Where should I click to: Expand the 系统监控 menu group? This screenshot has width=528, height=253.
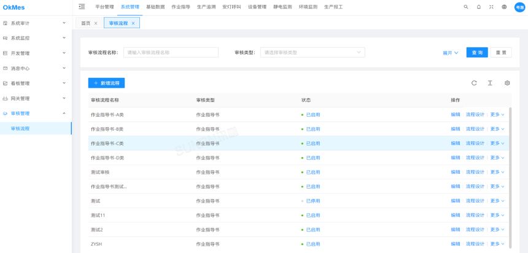(64, 38)
